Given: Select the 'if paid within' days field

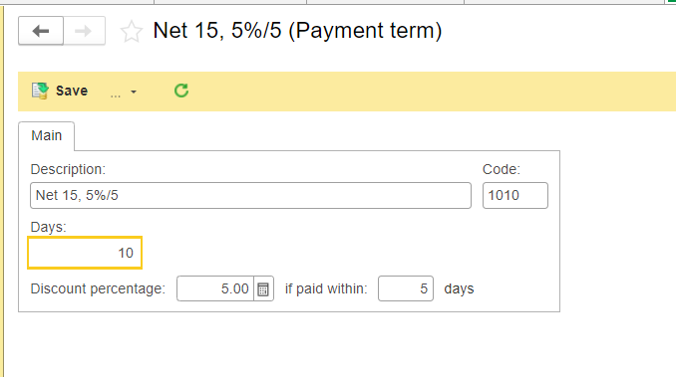Looking at the screenshot, I should 406,288.
